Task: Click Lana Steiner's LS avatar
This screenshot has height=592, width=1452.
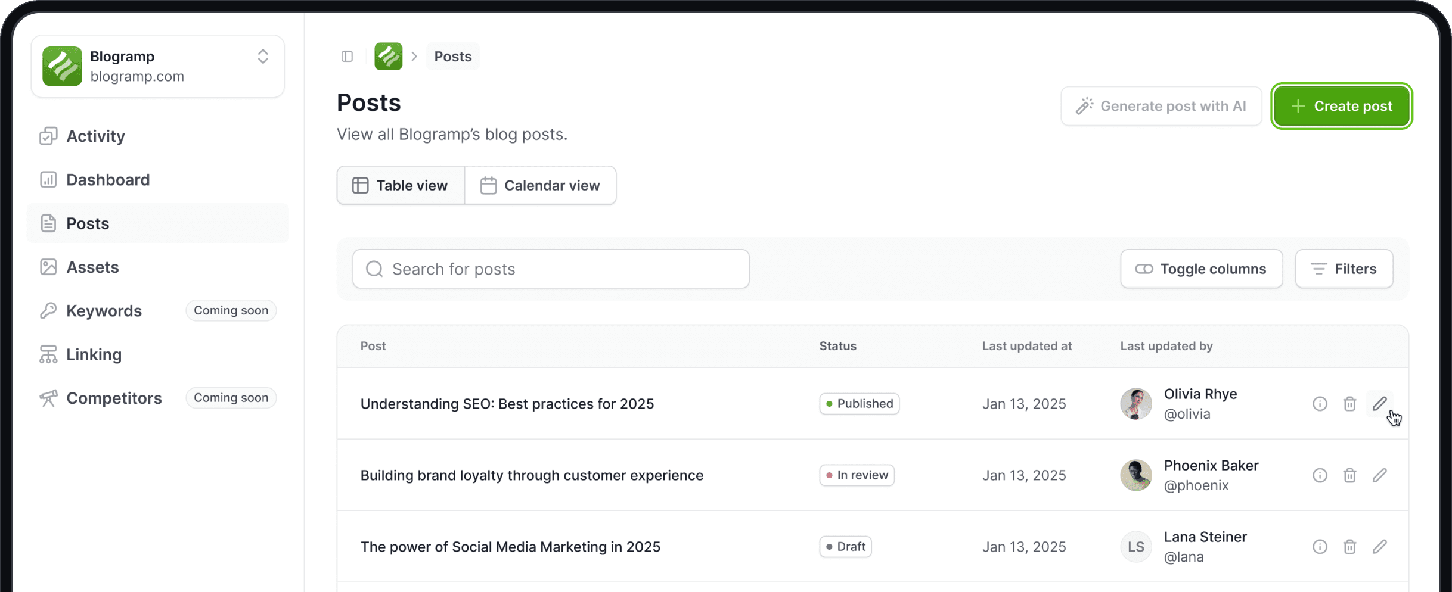Action: coord(1136,547)
